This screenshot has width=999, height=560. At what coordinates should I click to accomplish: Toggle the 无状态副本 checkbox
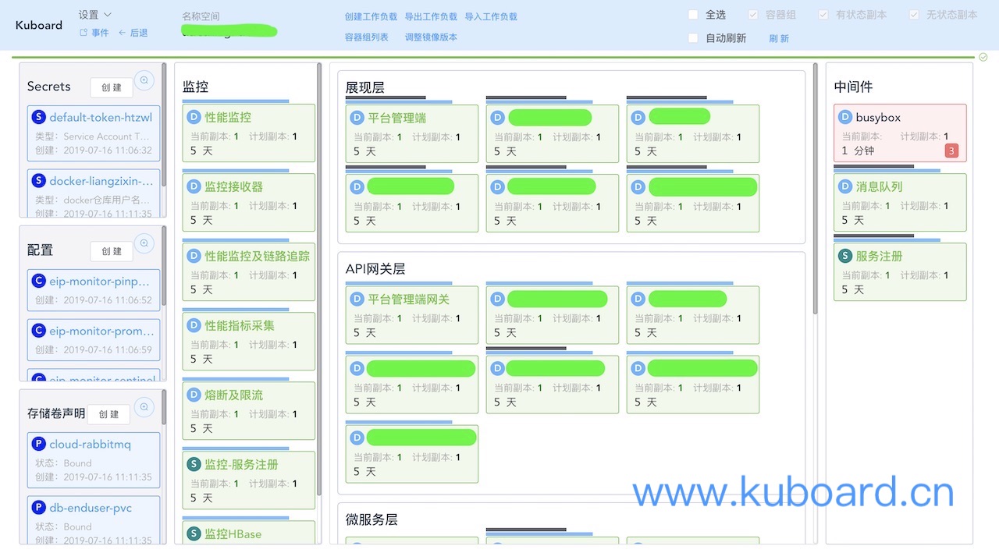(914, 15)
